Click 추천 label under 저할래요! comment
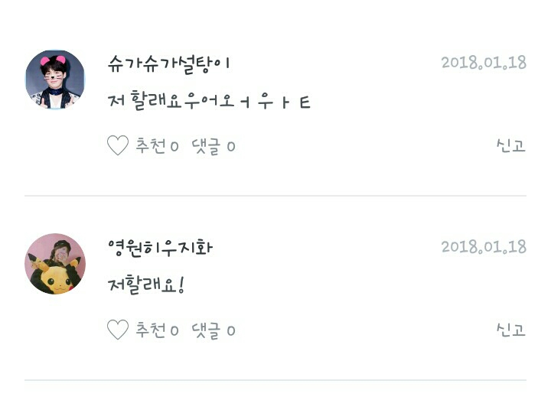Screen dimensions: 551x413 [151, 330]
